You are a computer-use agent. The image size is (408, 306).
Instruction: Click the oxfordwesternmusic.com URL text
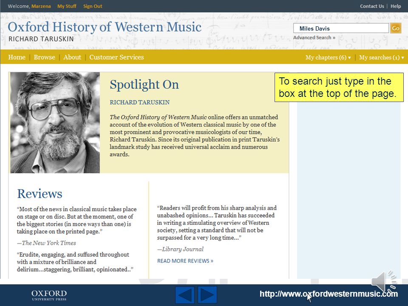point(329,294)
